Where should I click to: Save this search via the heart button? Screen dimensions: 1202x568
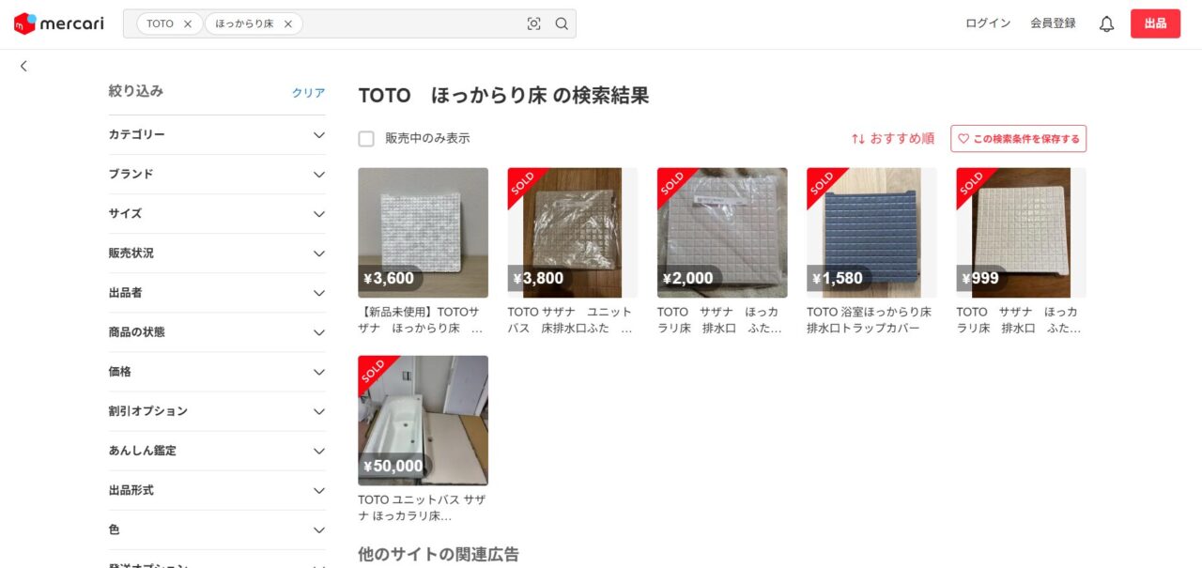[1018, 138]
